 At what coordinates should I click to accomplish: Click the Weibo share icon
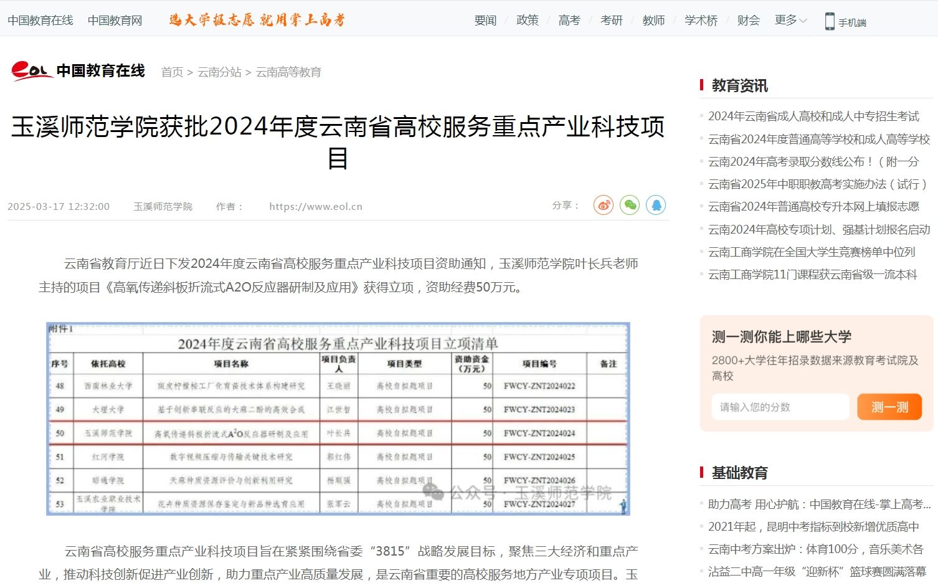pyautogui.click(x=603, y=205)
